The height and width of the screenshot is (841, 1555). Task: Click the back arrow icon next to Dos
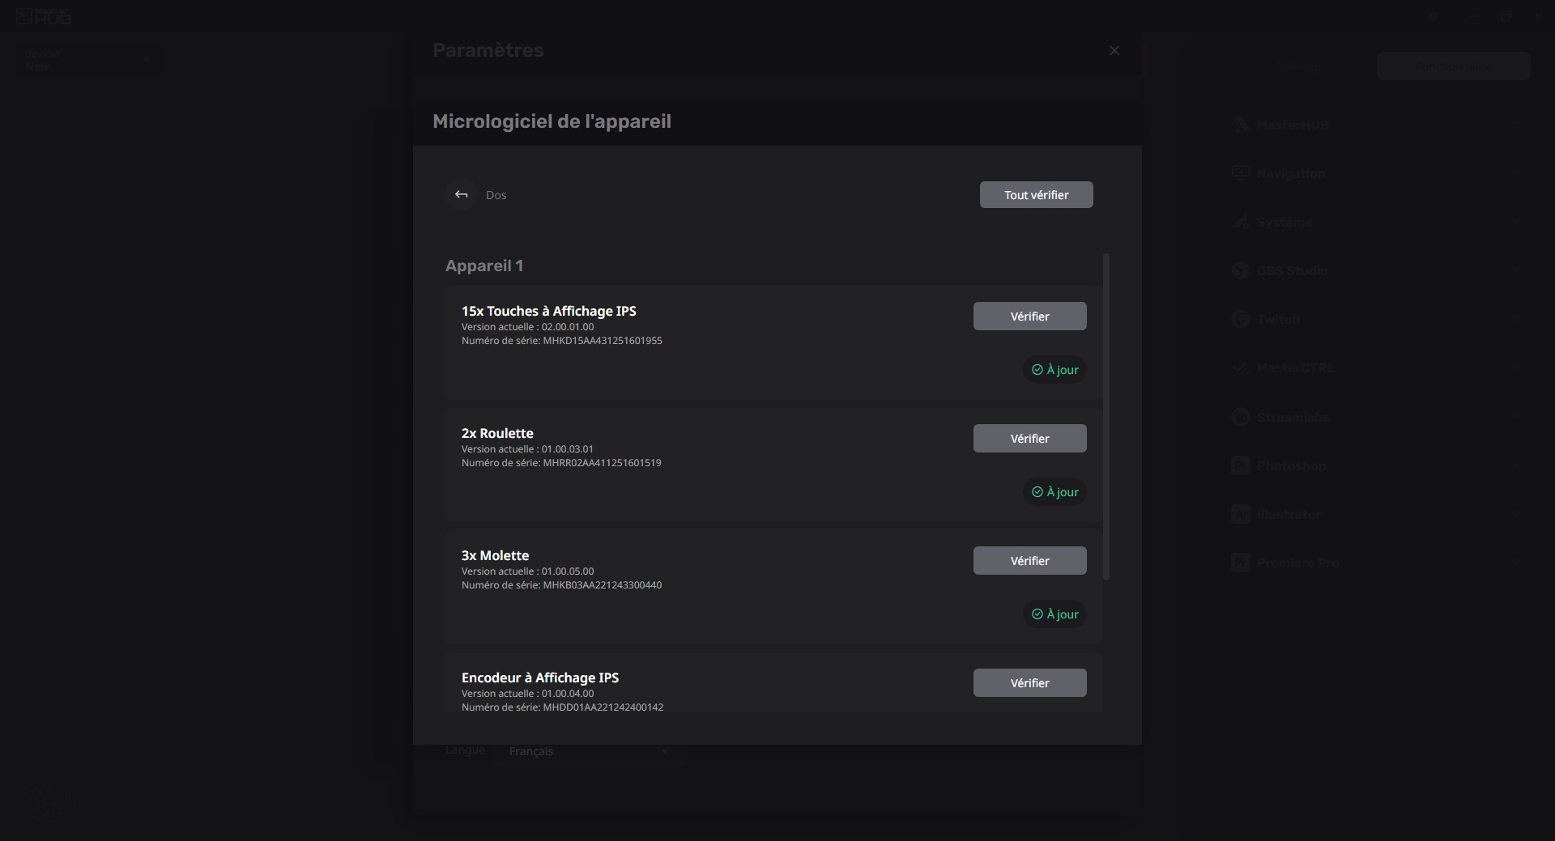461,195
